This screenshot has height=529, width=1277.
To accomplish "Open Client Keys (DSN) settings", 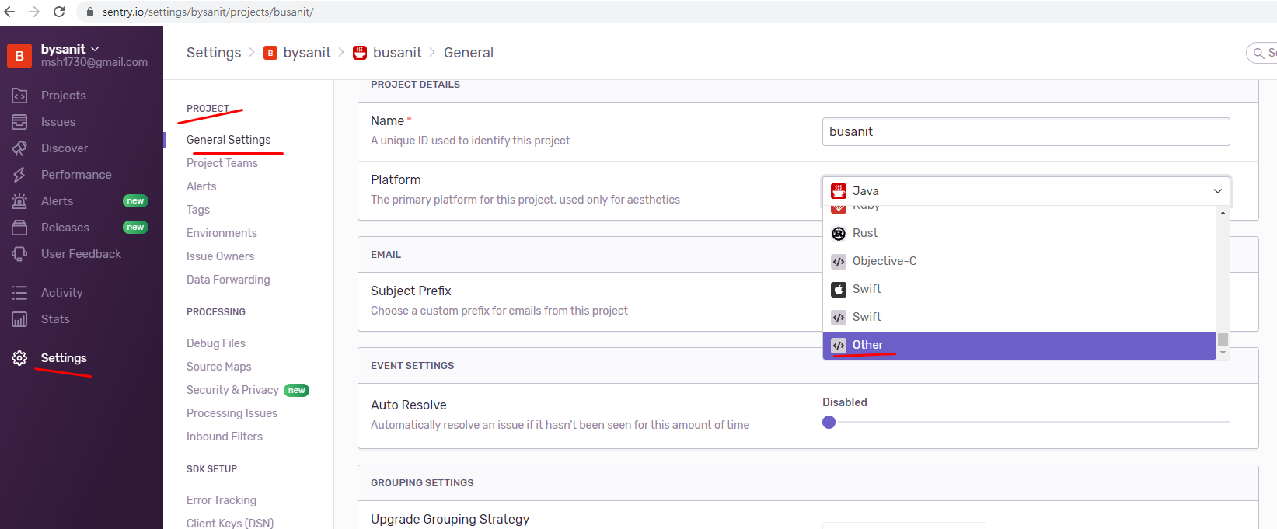I will 230,523.
